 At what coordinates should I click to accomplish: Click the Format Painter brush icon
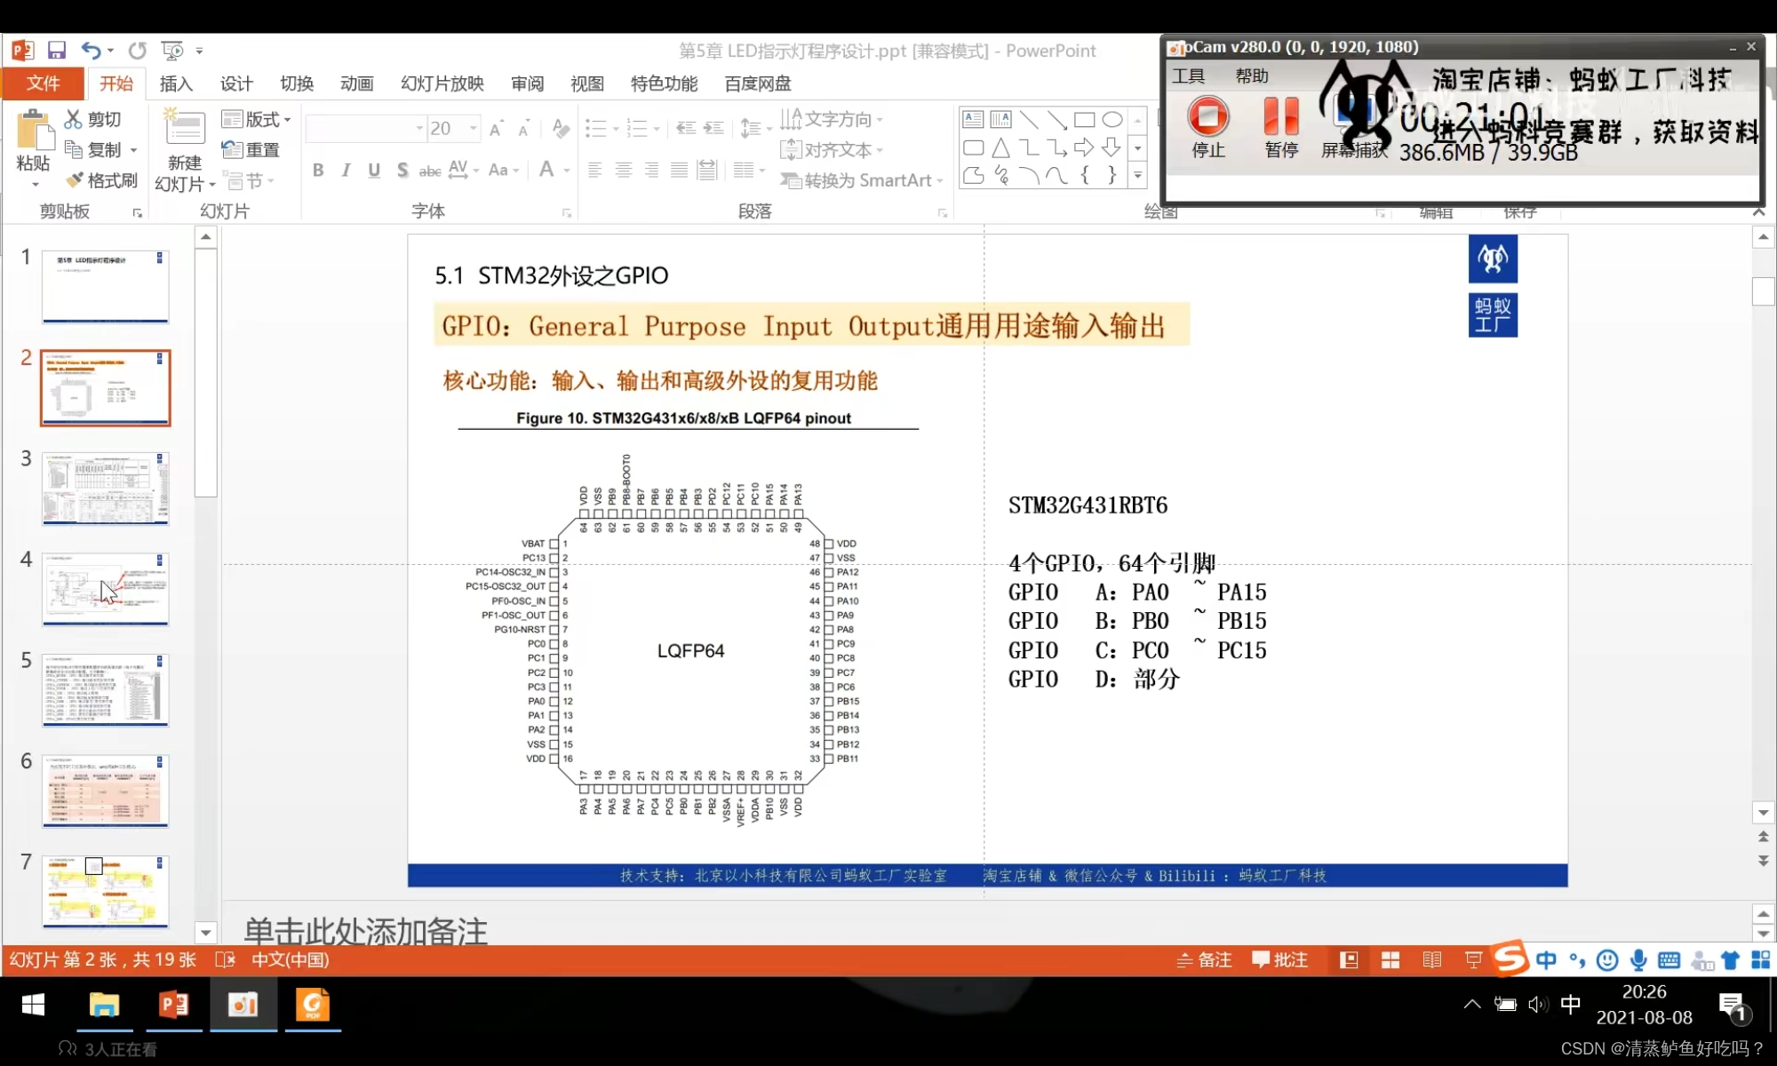[x=75, y=180]
